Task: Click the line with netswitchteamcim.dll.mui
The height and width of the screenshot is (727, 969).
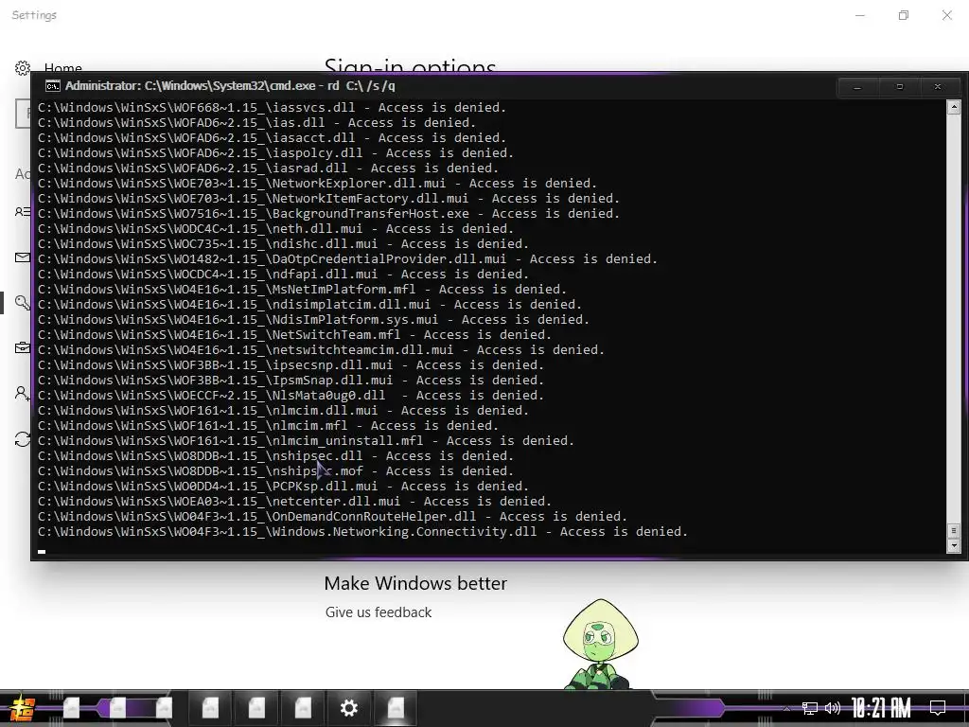Action: [322, 350]
